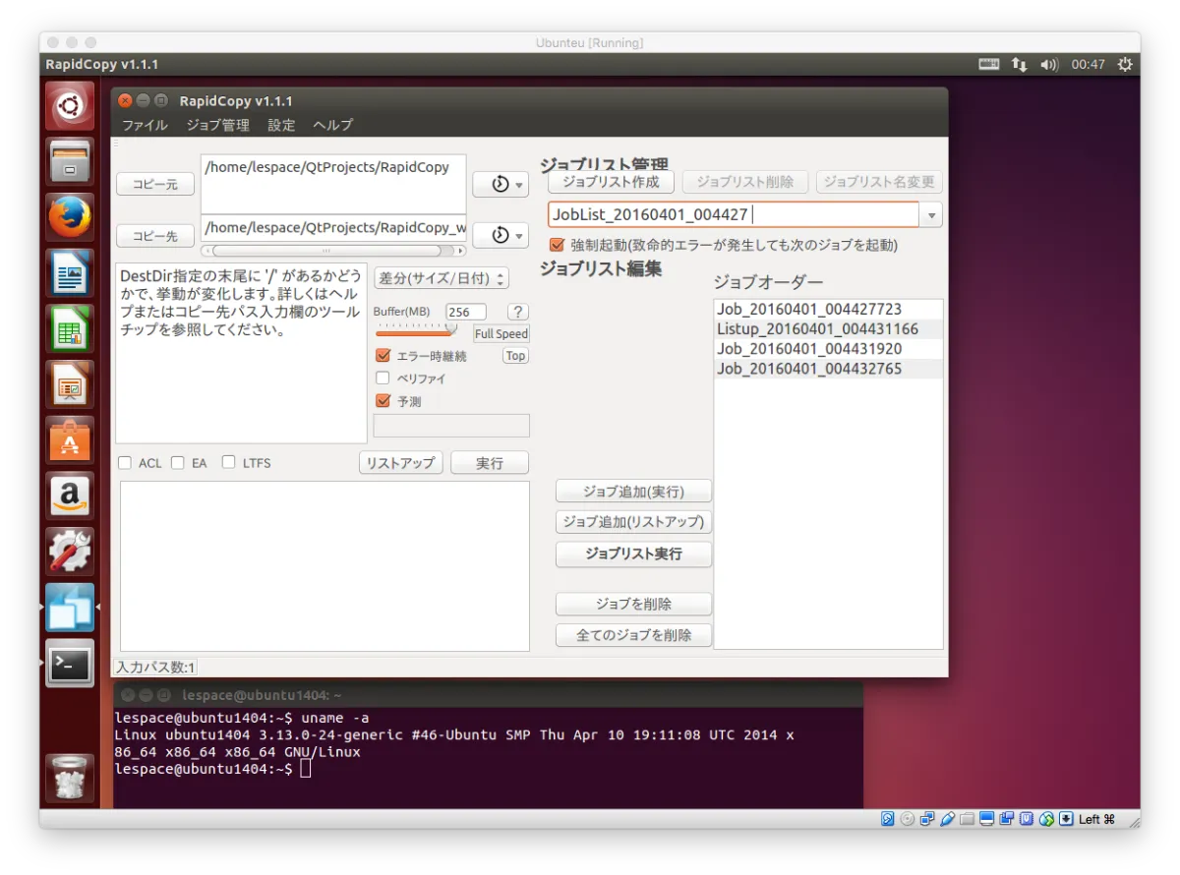This screenshot has width=1180, height=875.
Task: Click the コピー元 source button
Action: 155,185
